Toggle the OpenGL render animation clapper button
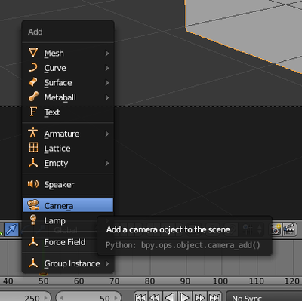This screenshot has height=301, width=302. tap(289, 229)
